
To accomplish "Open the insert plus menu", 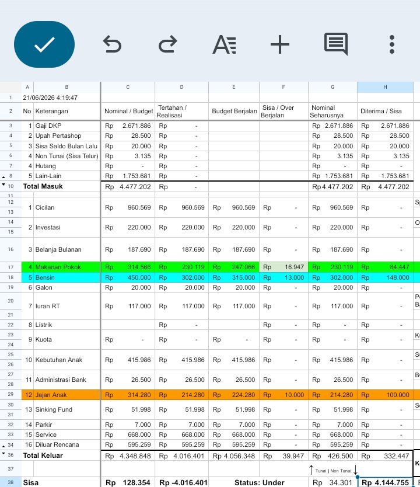I will coord(280,44).
